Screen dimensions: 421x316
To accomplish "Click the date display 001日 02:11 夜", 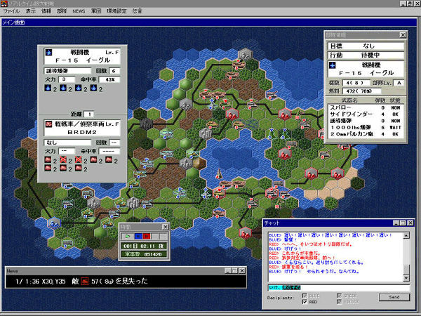I will (144, 246).
